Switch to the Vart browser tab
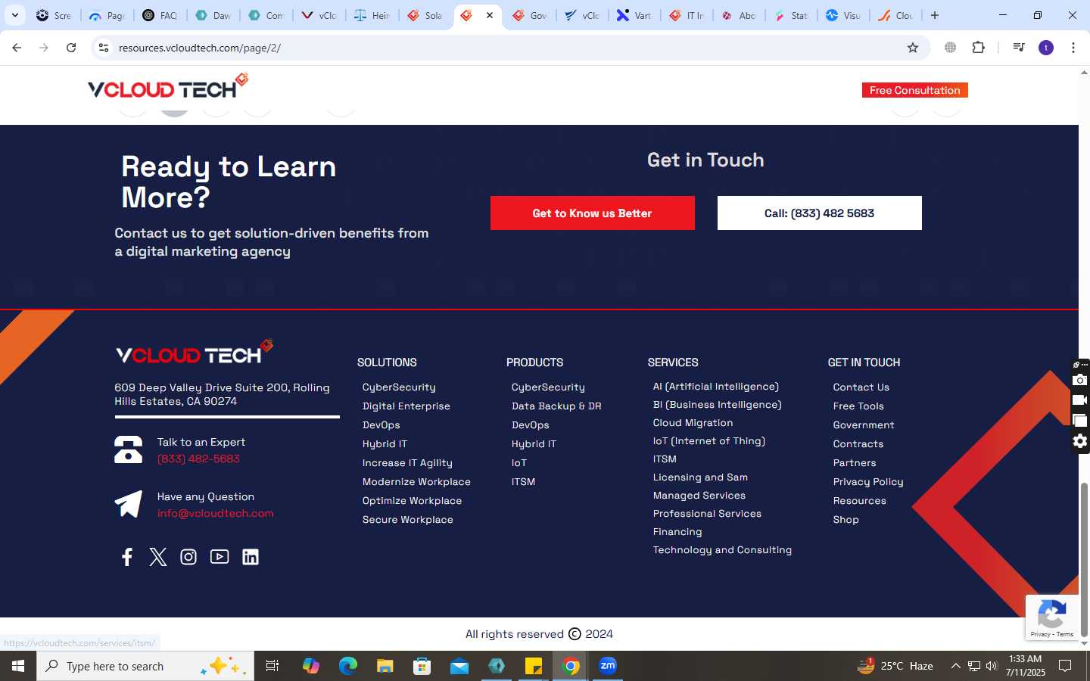The width and height of the screenshot is (1090, 681). (635, 15)
